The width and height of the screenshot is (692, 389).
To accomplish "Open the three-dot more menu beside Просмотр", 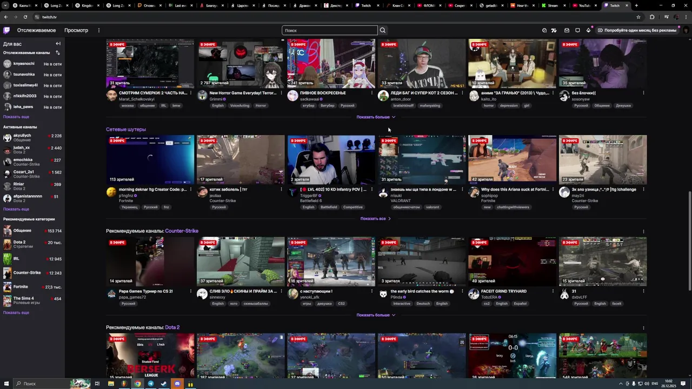I will tap(99, 30).
